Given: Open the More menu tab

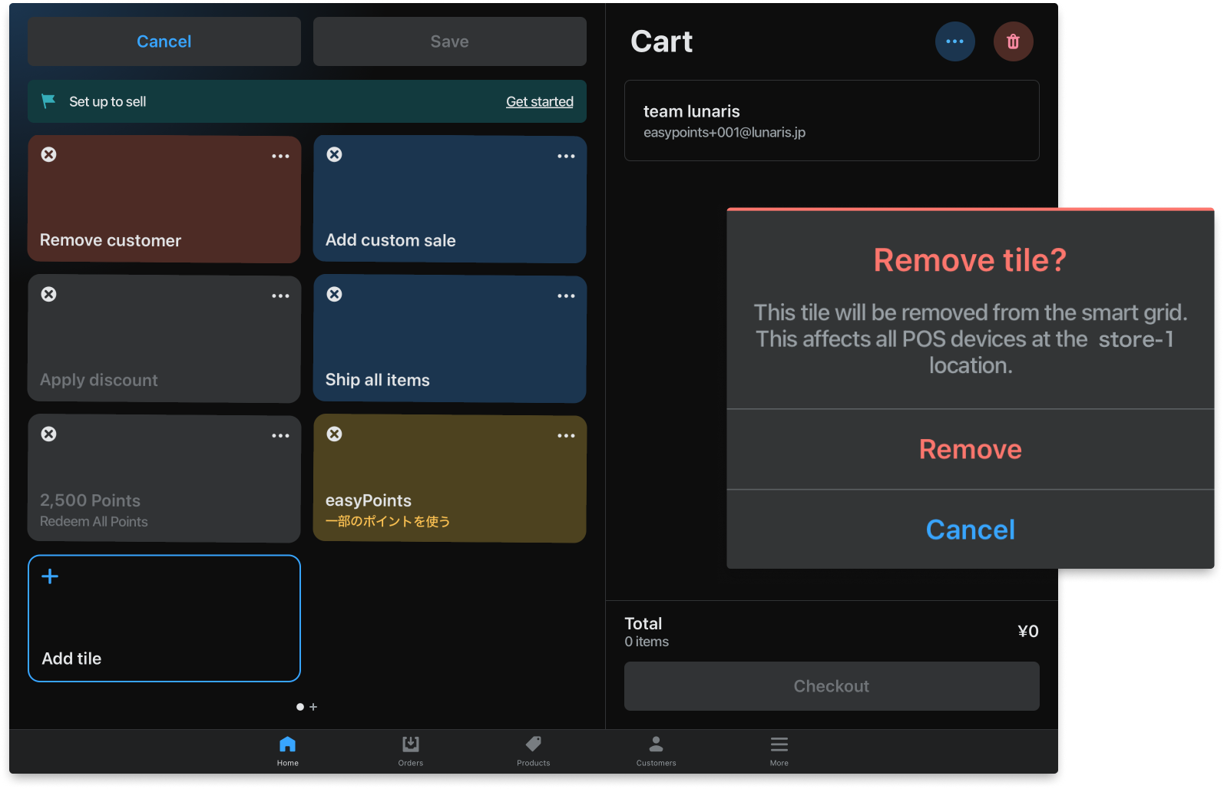Looking at the screenshot, I should pyautogui.click(x=779, y=751).
